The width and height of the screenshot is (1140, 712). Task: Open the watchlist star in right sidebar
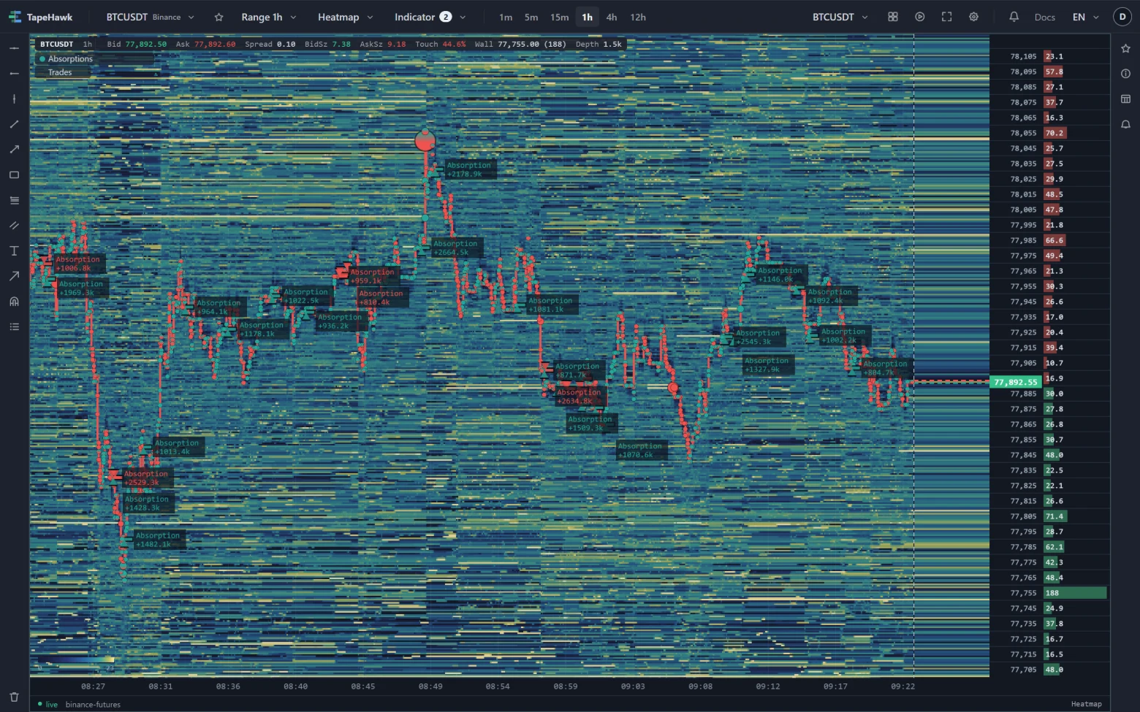(x=1125, y=48)
